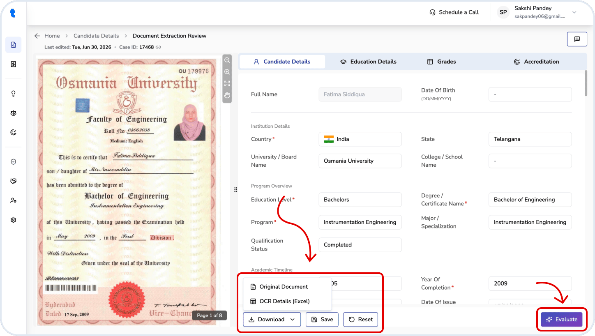This screenshot has width=595, height=336.
Task: Click Schedule a Call
Action: pyautogui.click(x=454, y=12)
